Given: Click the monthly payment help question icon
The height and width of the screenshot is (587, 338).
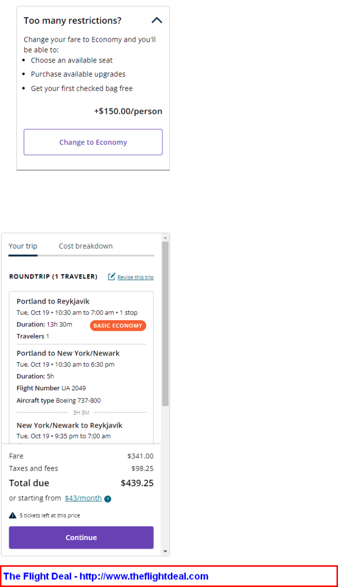Looking at the screenshot, I should tap(108, 499).
